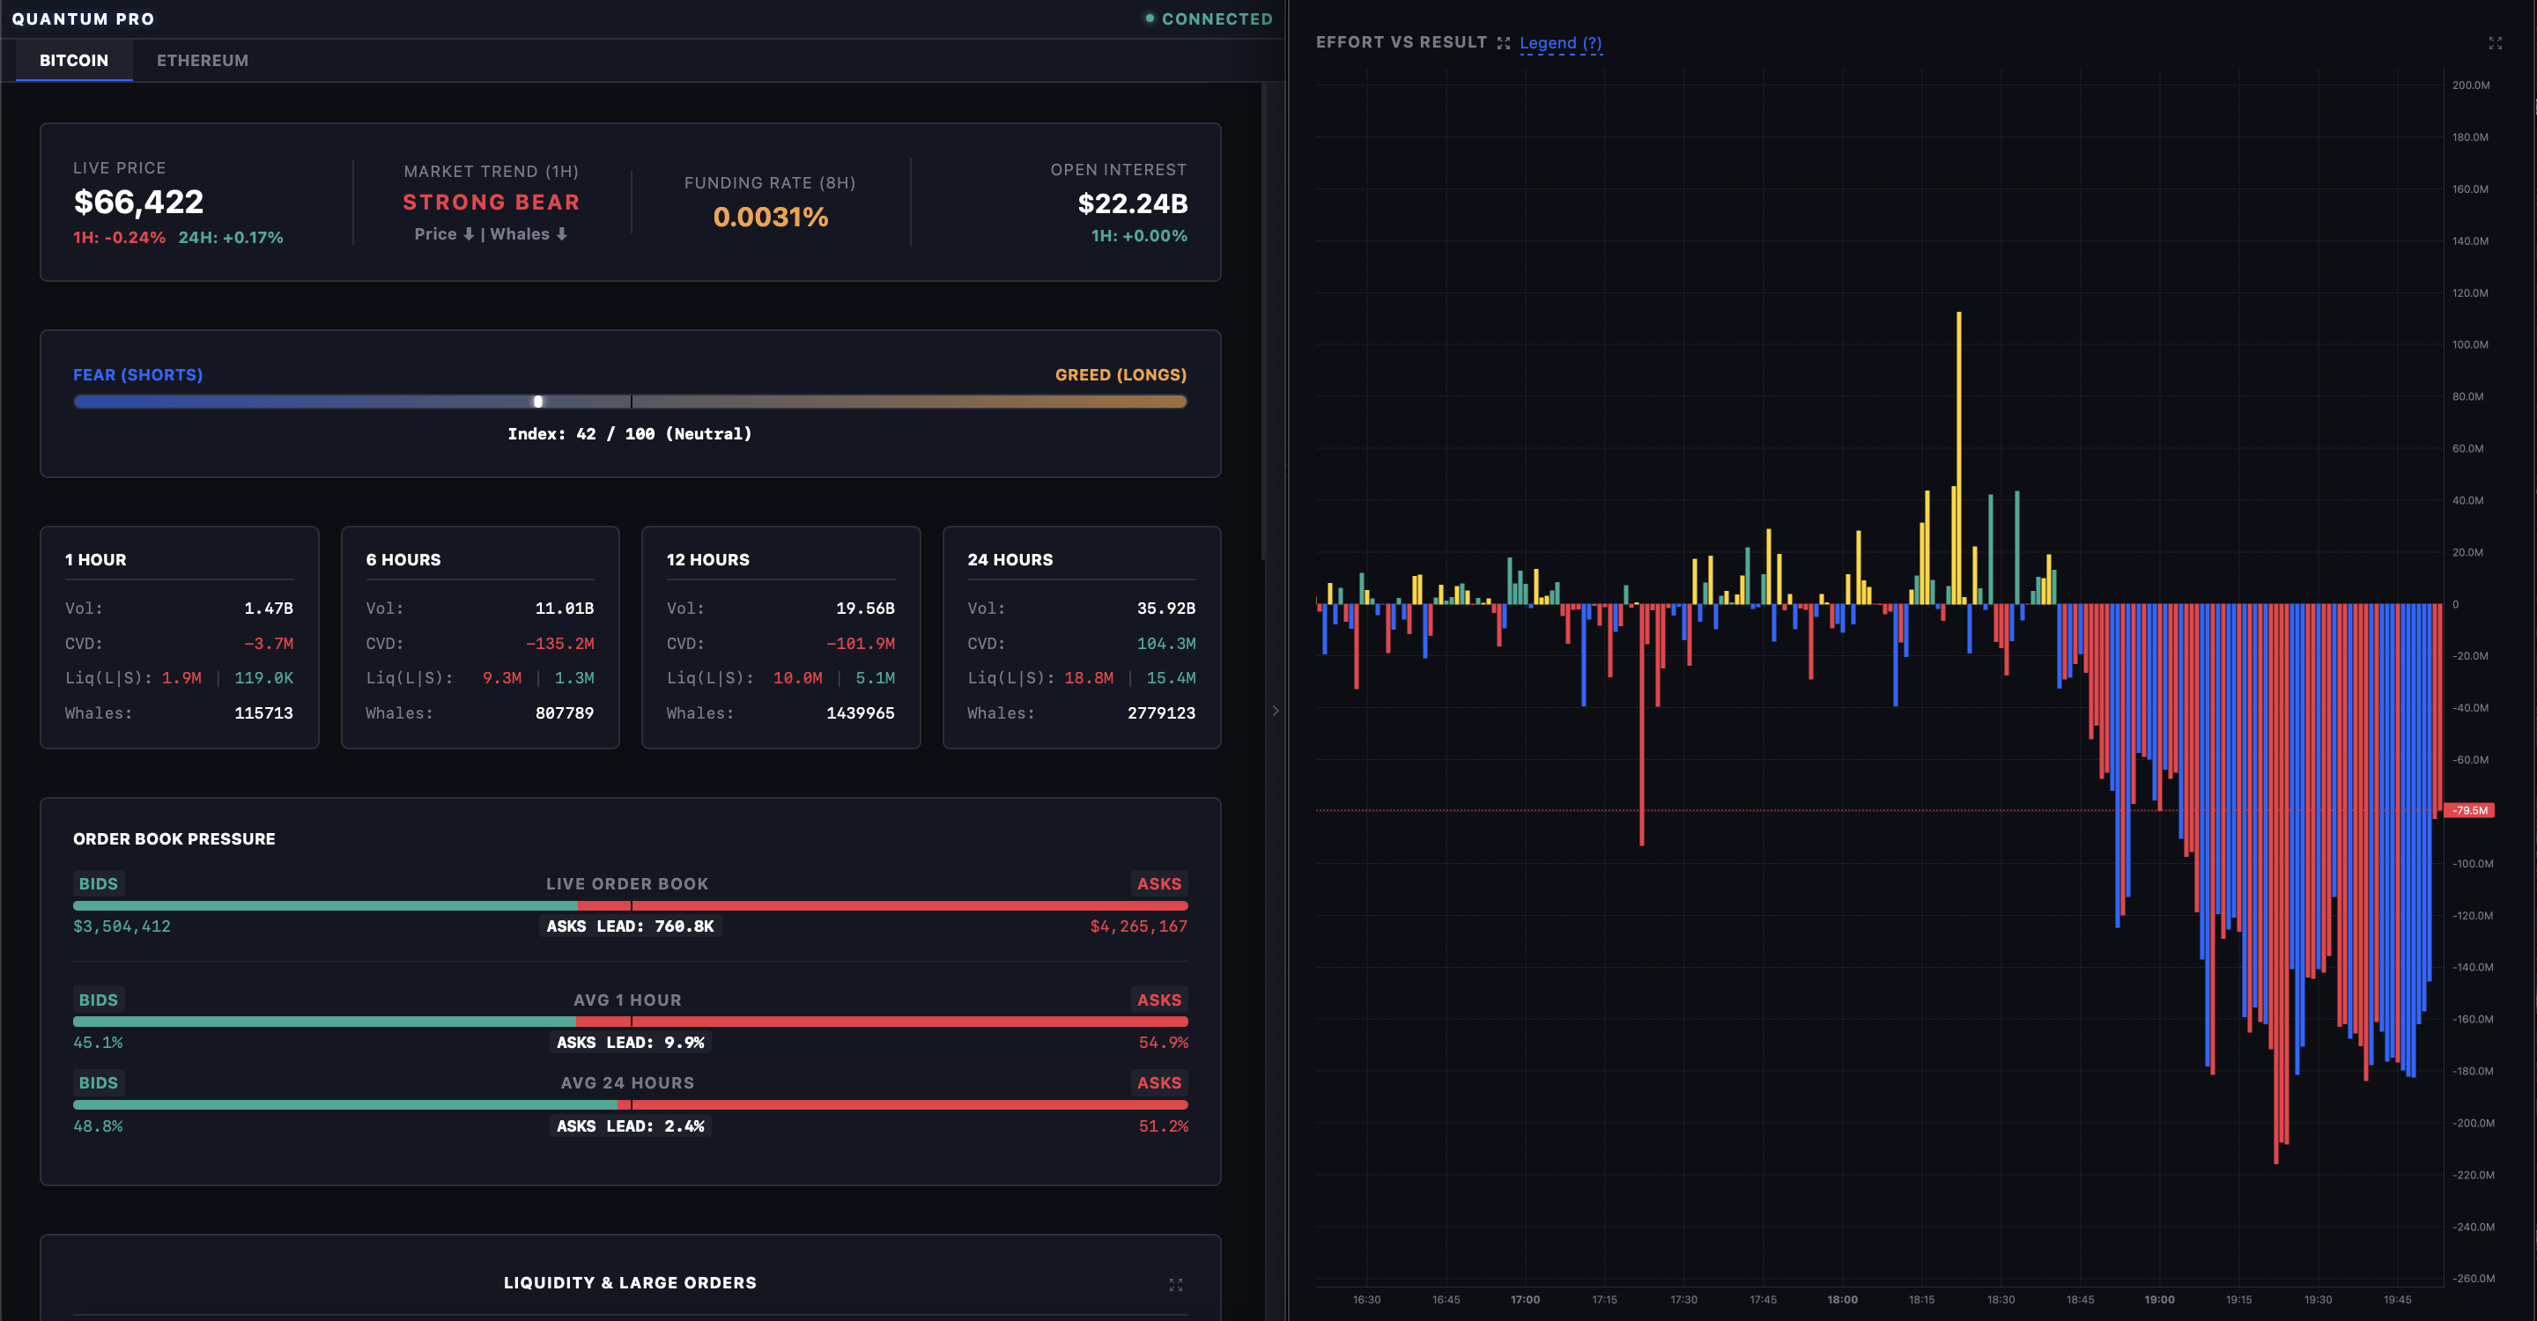Click fullscreen icon at chart's top-right corner

[2495, 43]
